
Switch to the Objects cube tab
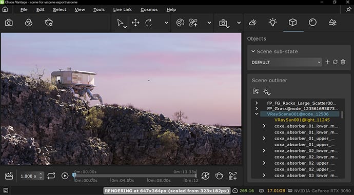click(x=292, y=23)
